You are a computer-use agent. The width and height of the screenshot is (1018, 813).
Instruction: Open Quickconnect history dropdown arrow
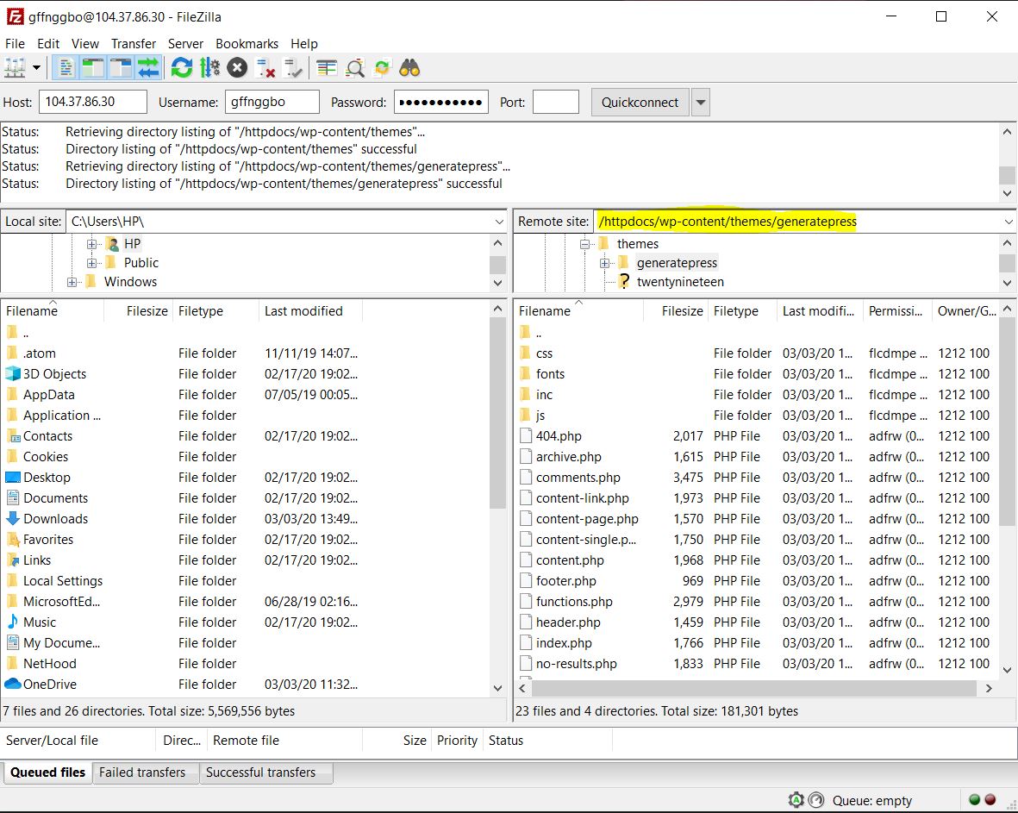(701, 102)
